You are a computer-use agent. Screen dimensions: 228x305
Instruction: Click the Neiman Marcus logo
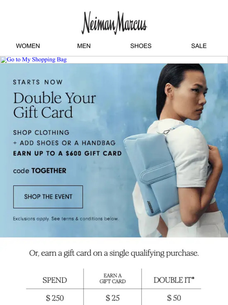pos(114,23)
